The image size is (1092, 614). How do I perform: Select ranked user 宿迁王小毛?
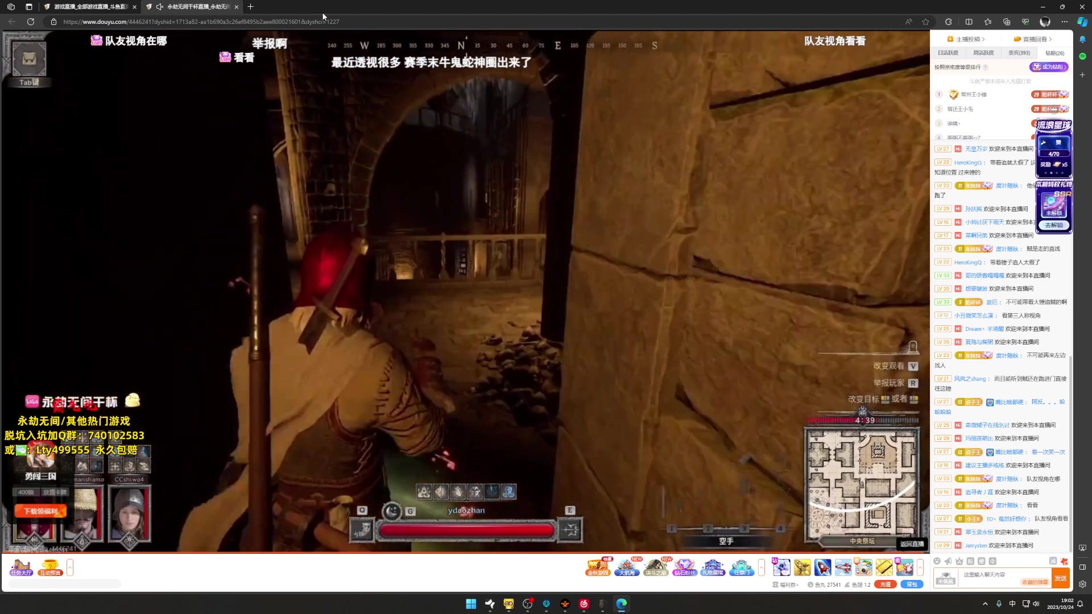[960, 109]
